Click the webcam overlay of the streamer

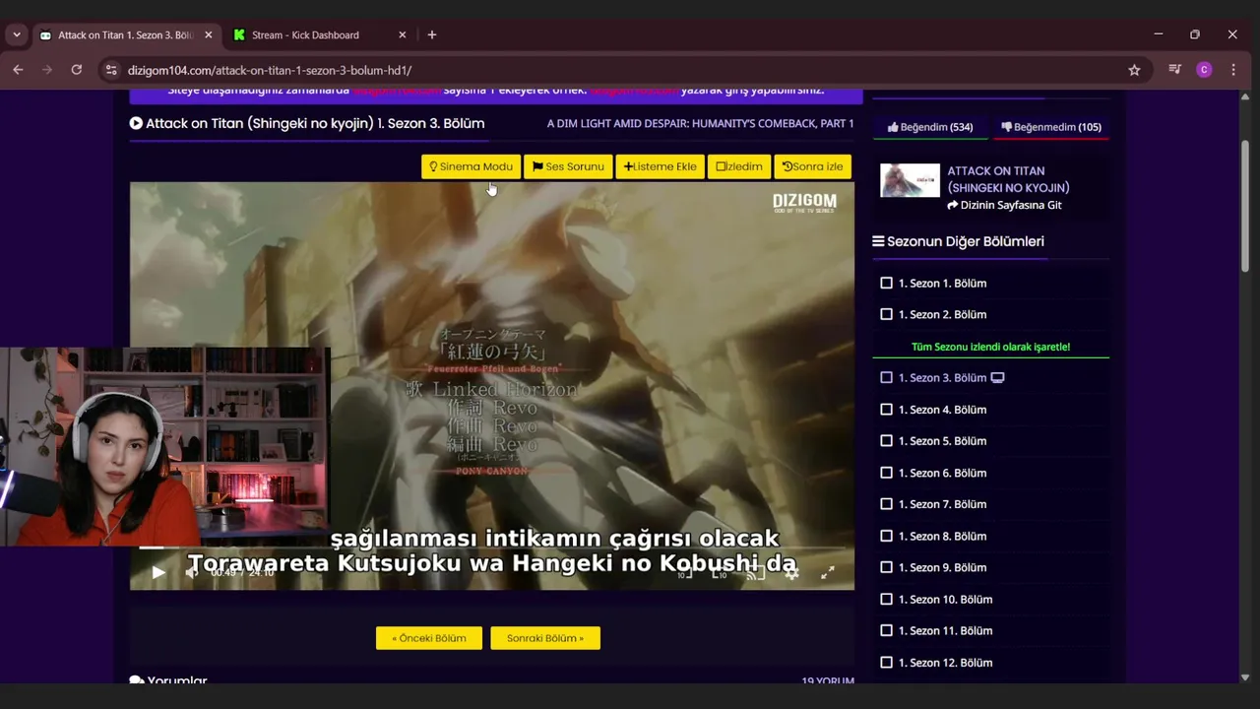pyautogui.click(x=165, y=446)
